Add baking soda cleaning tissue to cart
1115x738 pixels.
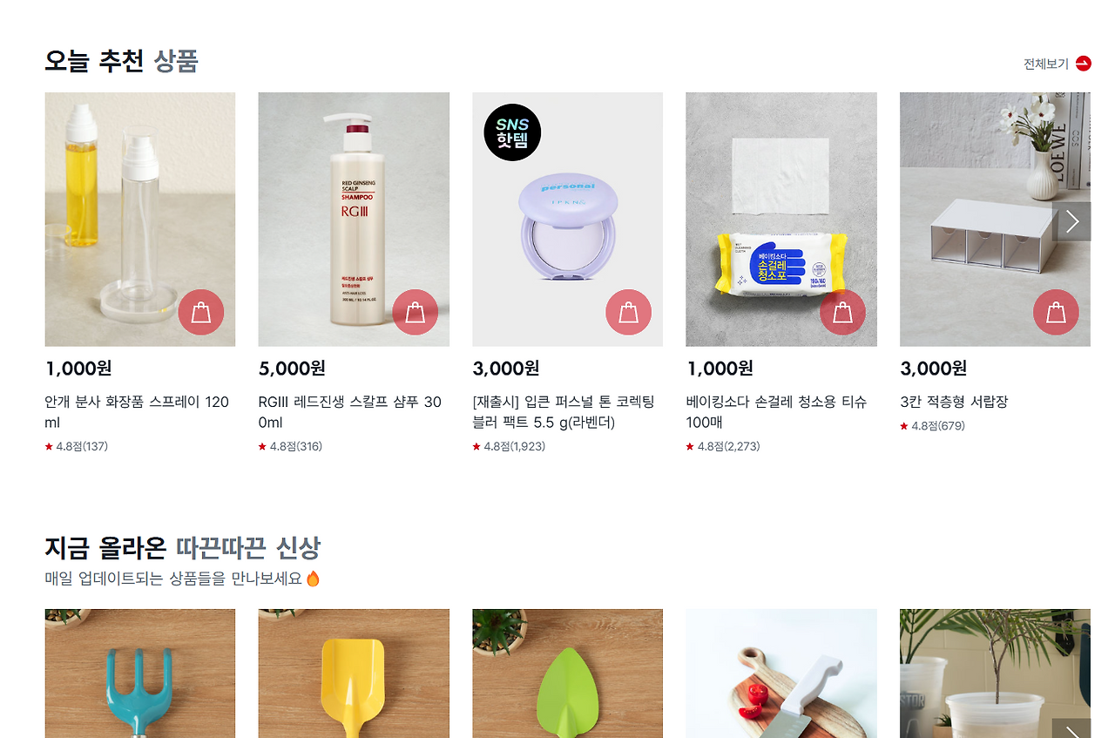click(842, 312)
